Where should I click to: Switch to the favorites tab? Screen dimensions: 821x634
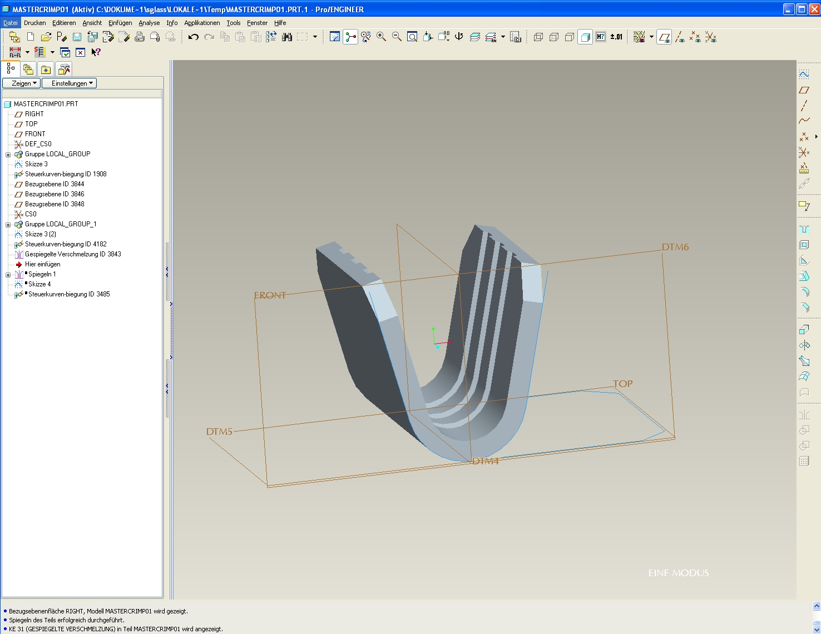click(46, 69)
